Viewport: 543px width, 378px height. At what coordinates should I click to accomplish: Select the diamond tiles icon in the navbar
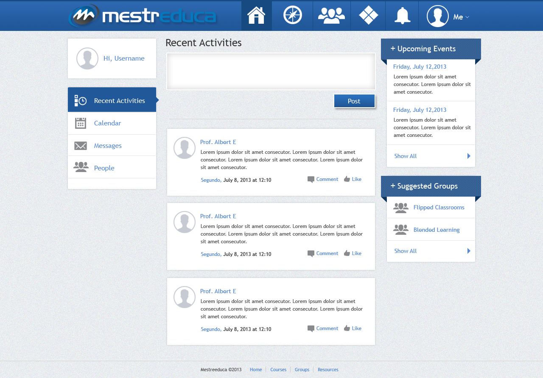[x=368, y=16]
